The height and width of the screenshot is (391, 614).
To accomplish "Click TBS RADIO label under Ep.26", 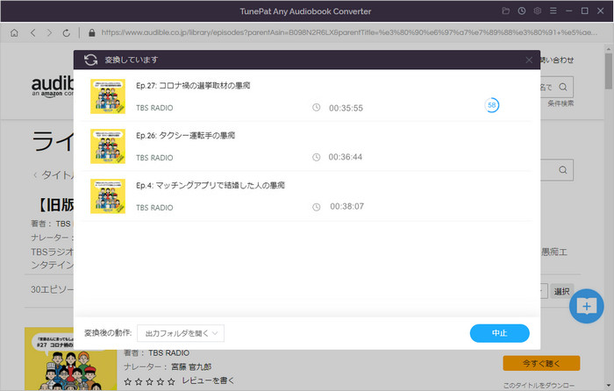I will pos(154,158).
